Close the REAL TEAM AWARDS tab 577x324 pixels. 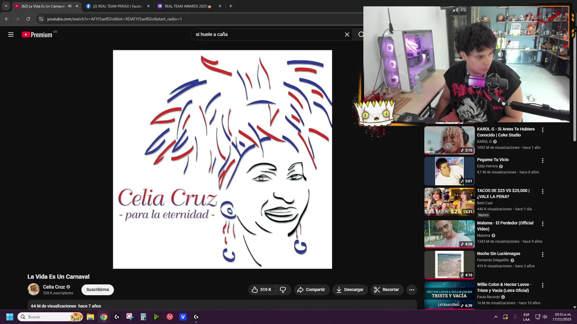click(x=220, y=6)
